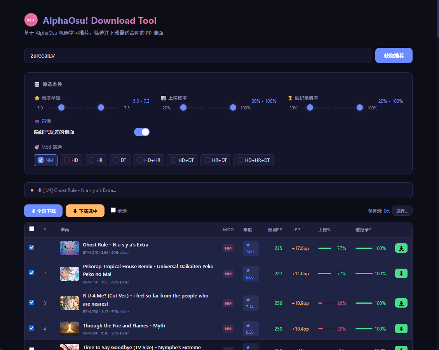439x350 pixels.
Task: Check the 全选 select-all checkbox
Action: click(x=113, y=210)
